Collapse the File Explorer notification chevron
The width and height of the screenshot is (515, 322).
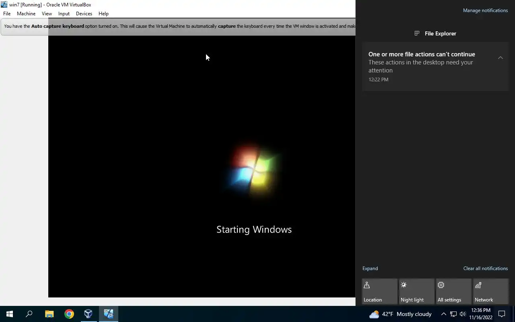(x=501, y=58)
